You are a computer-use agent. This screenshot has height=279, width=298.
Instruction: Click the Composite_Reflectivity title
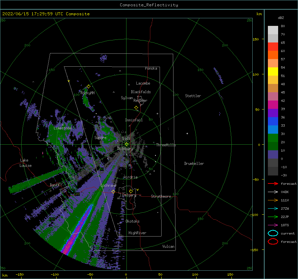click(x=149, y=5)
